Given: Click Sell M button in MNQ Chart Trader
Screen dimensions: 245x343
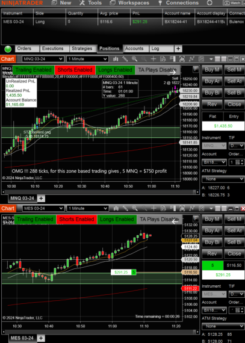Looking at the screenshot, I should pos(234,70).
